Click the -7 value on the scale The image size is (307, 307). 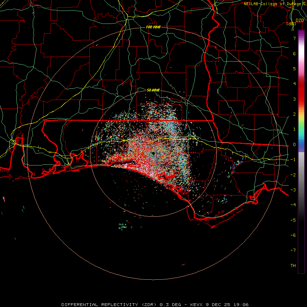(x=293, y=250)
